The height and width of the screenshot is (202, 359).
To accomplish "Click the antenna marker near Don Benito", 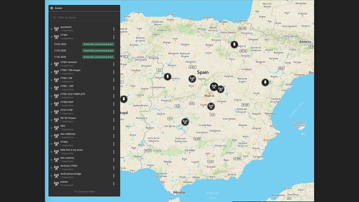I will (x=185, y=122).
